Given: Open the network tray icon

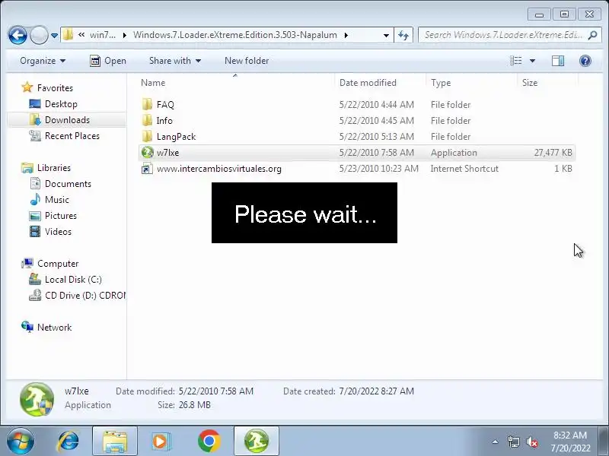Looking at the screenshot, I should click(x=513, y=442).
